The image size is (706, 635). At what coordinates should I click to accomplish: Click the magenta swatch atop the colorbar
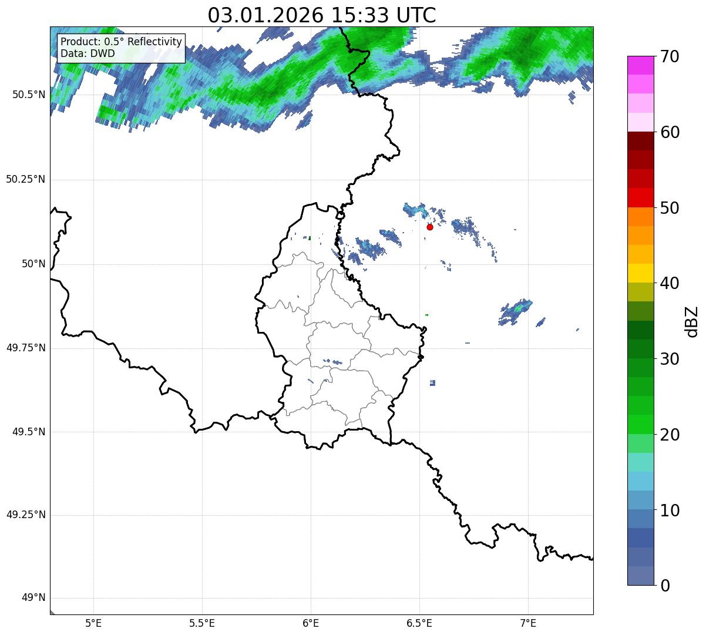click(x=641, y=65)
